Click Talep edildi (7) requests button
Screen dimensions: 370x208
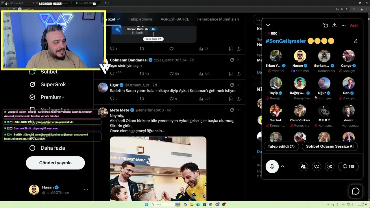coord(281,146)
